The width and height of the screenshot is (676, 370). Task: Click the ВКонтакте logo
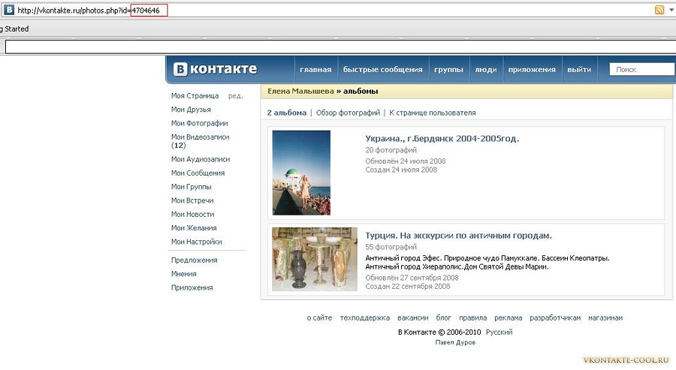coord(216,70)
